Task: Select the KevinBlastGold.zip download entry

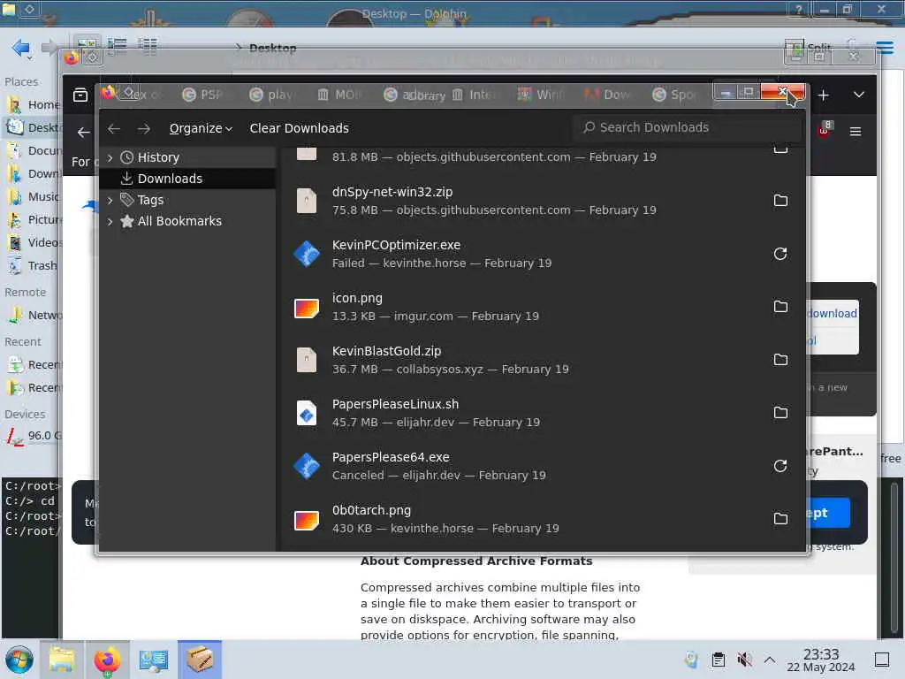Action: click(x=543, y=360)
